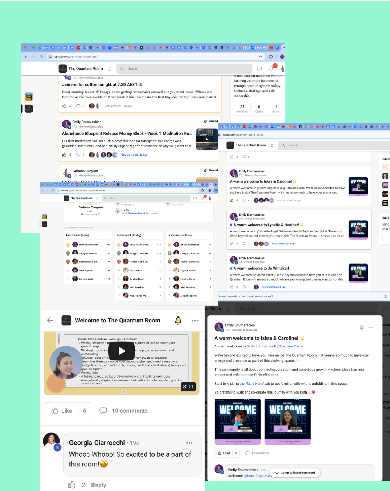Expand The Quantum Room community switcher
This screenshot has width=390, height=491.
(109, 69)
